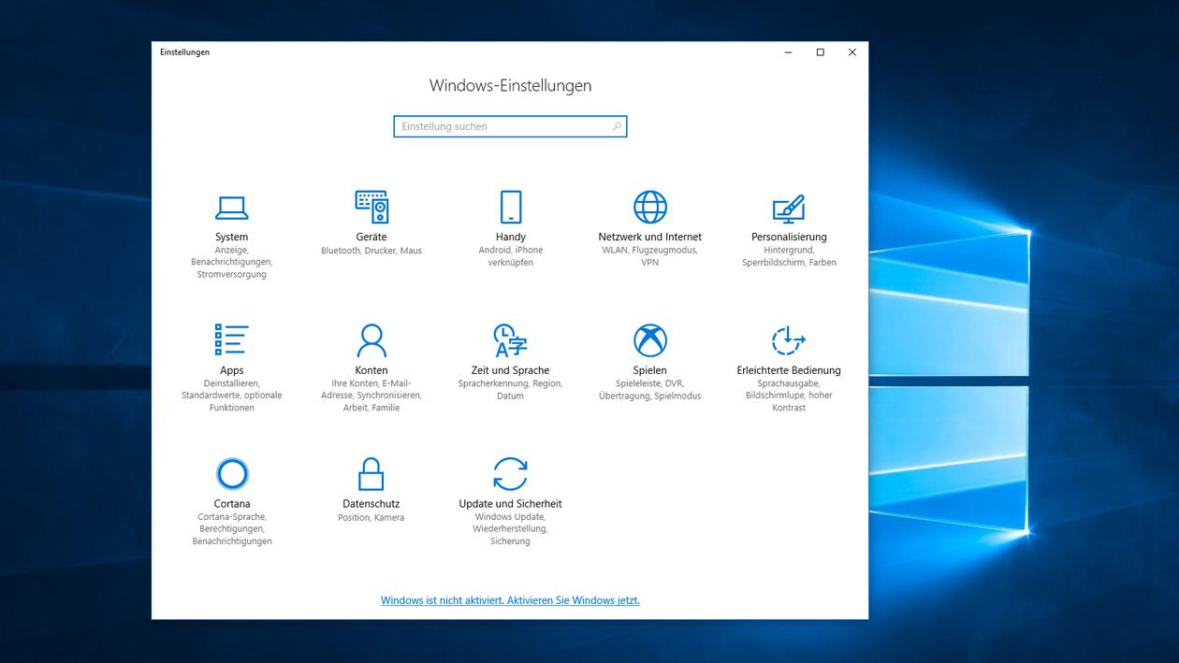Click the Netzwerk und Internet label

pos(650,237)
